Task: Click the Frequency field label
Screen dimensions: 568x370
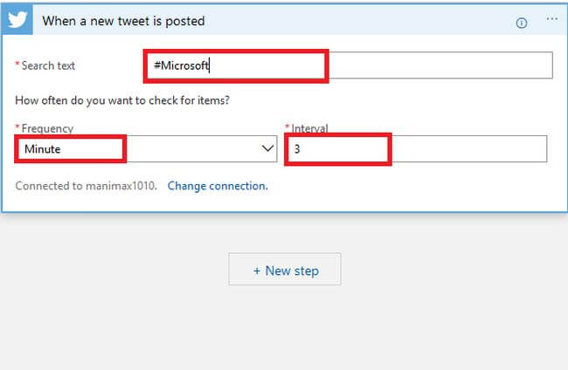Action: tap(47, 128)
